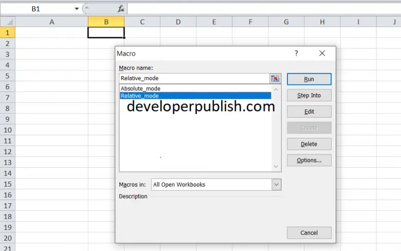The width and height of the screenshot is (401, 251).
Task: Expand the Macros in dropdown
Action: [277, 185]
